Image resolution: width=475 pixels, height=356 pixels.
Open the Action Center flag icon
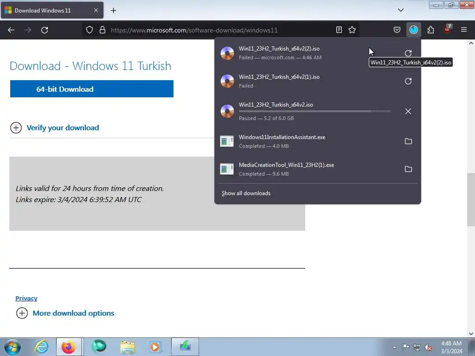tap(405, 347)
